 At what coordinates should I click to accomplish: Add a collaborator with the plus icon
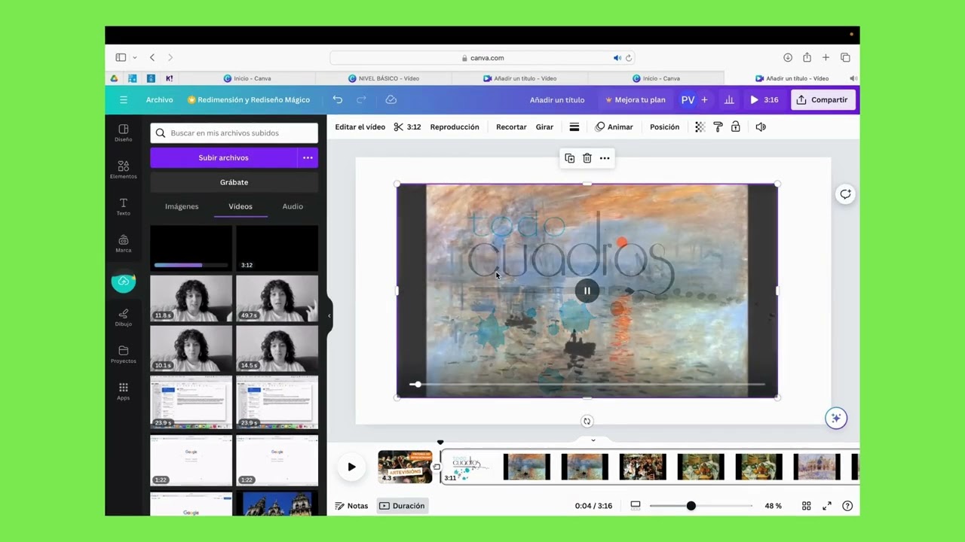[704, 99]
